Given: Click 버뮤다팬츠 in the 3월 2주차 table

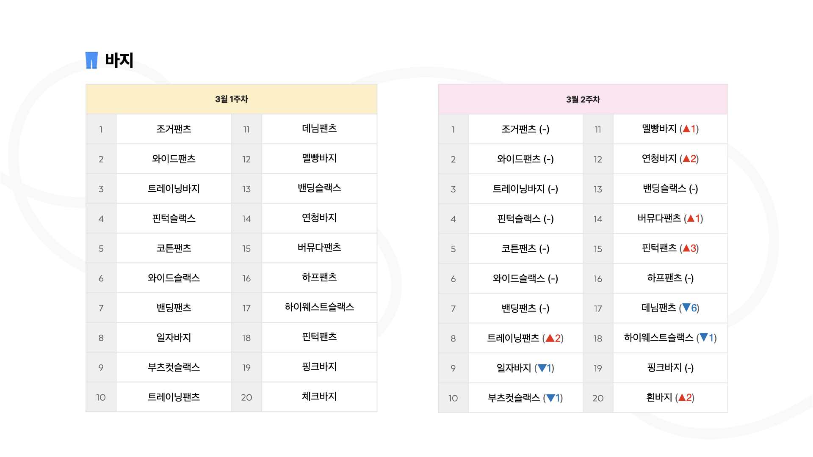Looking at the screenshot, I should (659, 218).
